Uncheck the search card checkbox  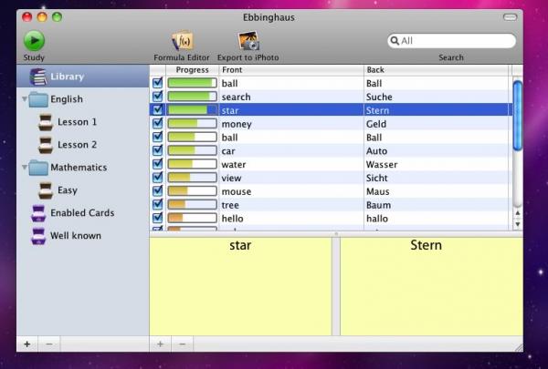(158, 97)
